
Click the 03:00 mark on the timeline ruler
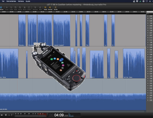[x=127, y=12]
